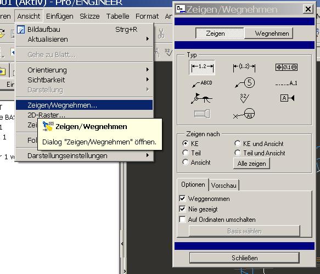Image resolution: width=320 pixels, height=274 pixels.
Task: Select the datum target icon A1
Action: pyautogui.click(x=244, y=114)
